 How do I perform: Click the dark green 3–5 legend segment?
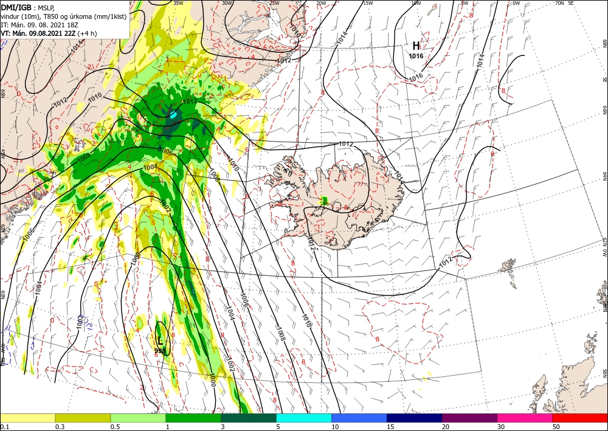249,418
